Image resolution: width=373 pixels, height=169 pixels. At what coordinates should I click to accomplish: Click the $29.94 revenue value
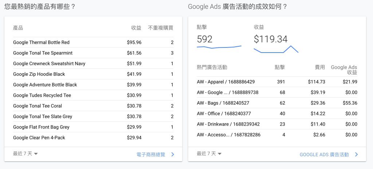pos(134,138)
